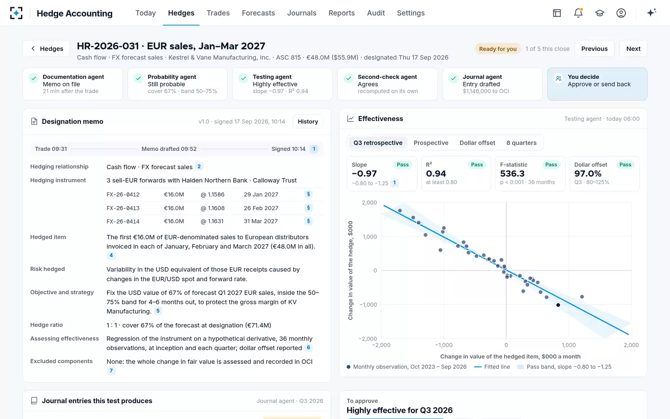This screenshot has height=419, width=670.
Task: Open footnote 7 under Excluded components text
Action: tap(111, 371)
